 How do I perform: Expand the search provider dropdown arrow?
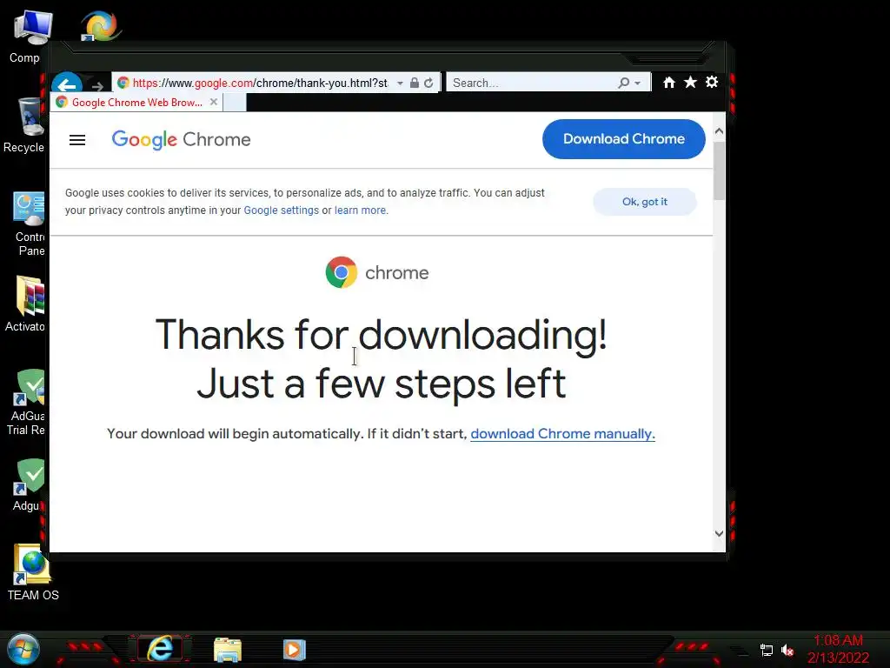click(x=638, y=83)
